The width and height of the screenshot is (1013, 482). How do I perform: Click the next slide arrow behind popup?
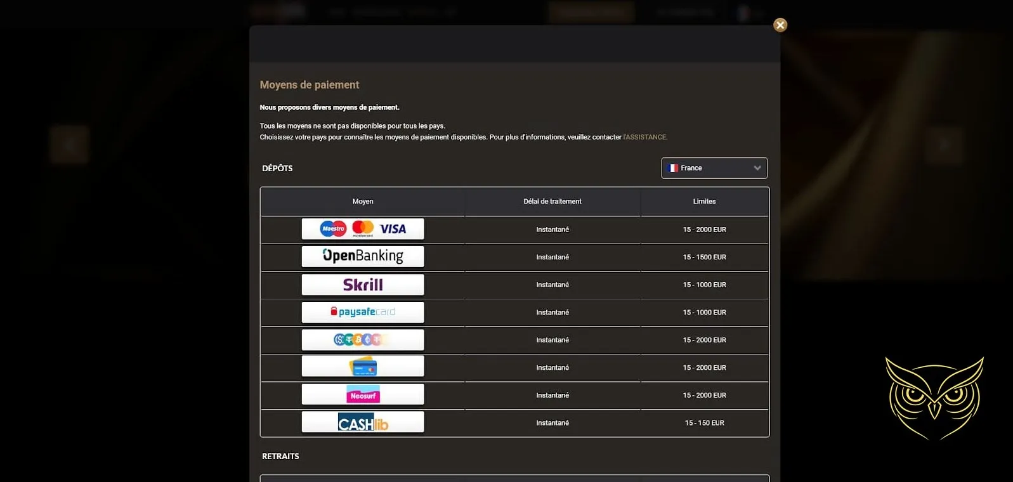pyautogui.click(x=944, y=145)
